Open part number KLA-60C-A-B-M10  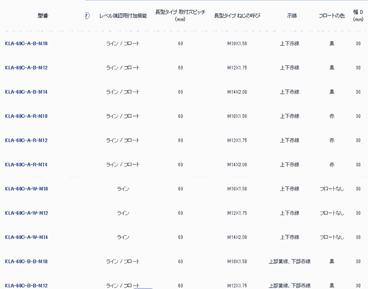[26, 44]
